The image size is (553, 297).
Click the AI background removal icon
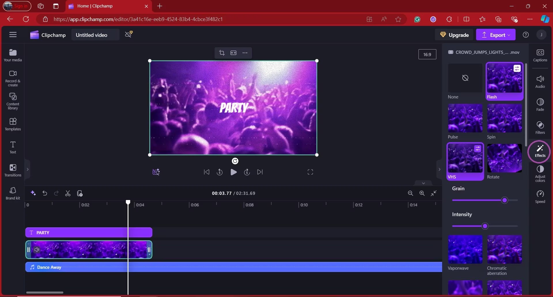pos(156,172)
